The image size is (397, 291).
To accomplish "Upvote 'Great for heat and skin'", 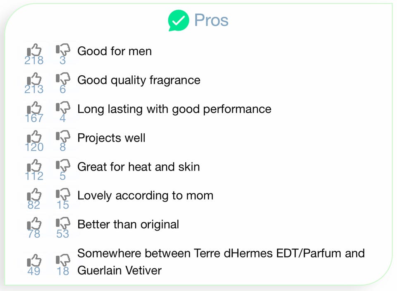I will pos(35,166).
